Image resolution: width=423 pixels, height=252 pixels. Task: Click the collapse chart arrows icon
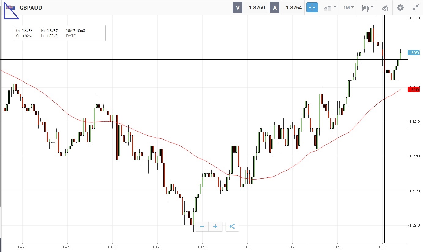click(x=415, y=8)
